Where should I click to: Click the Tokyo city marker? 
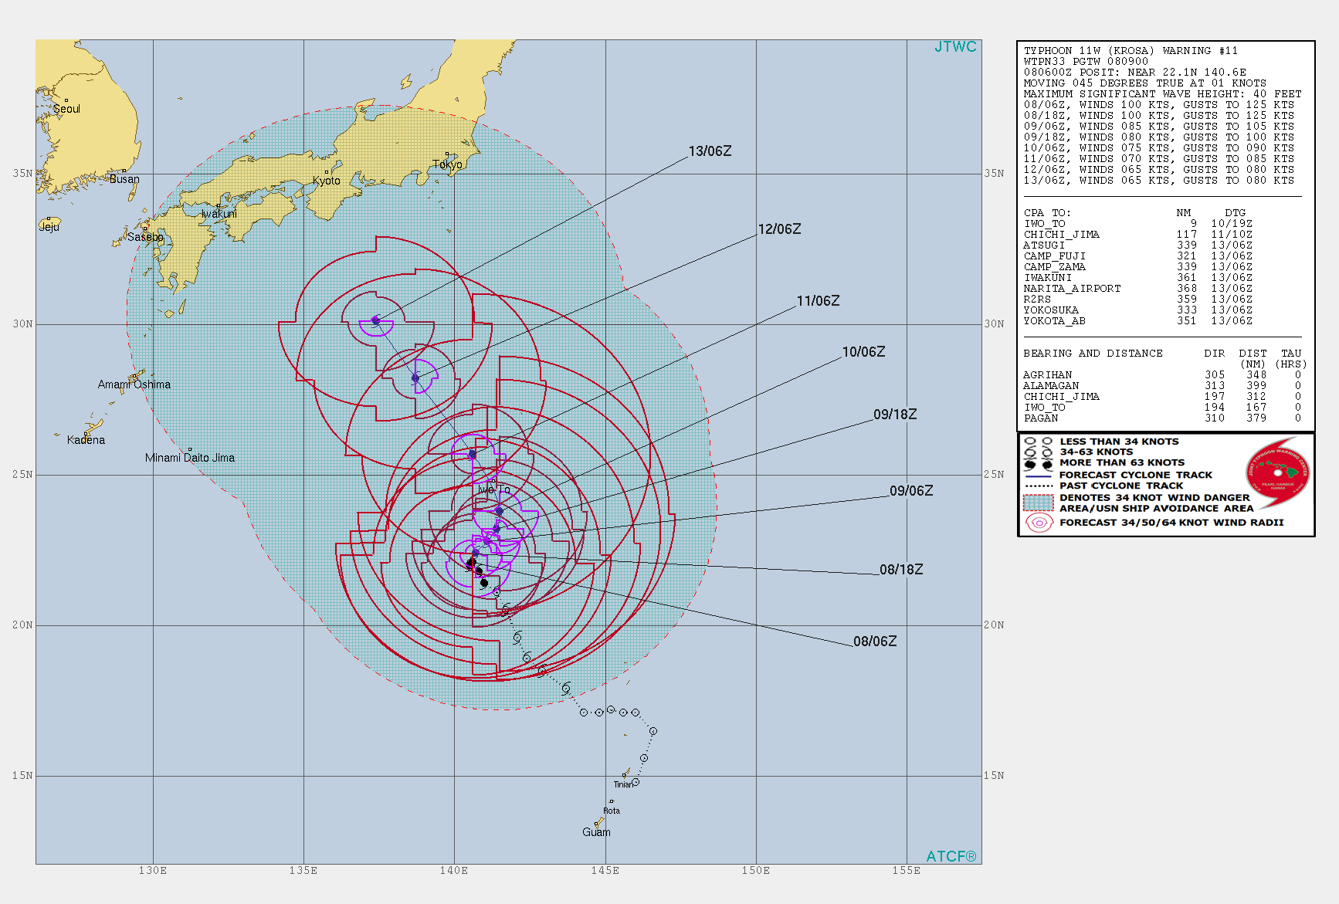[446, 155]
